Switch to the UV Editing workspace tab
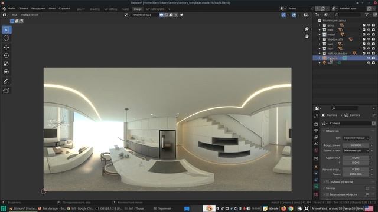378x212 pixels. coord(110,9)
